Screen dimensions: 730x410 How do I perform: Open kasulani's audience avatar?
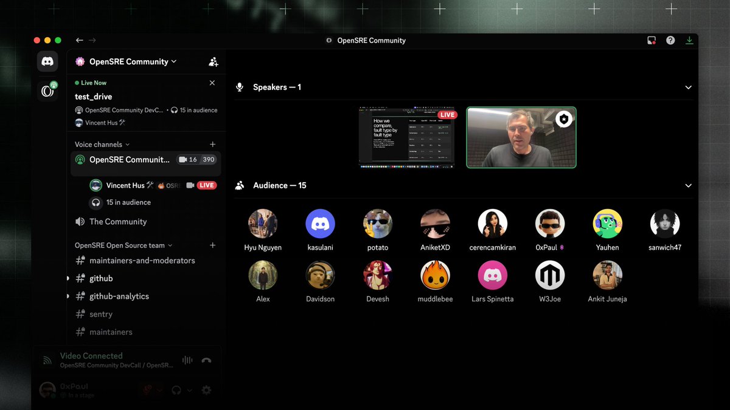pyautogui.click(x=320, y=224)
